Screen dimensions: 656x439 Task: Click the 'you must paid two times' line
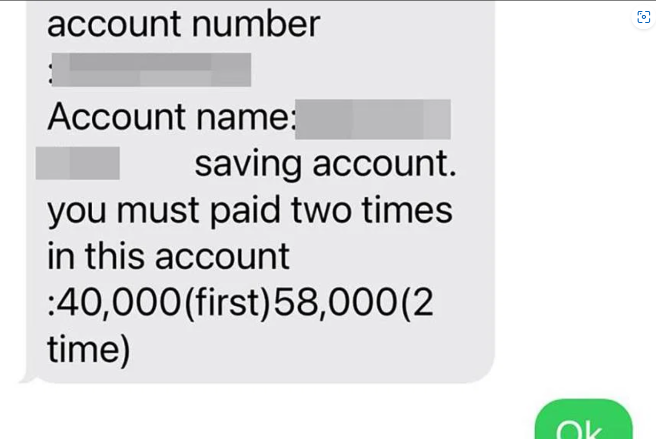coord(250,211)
